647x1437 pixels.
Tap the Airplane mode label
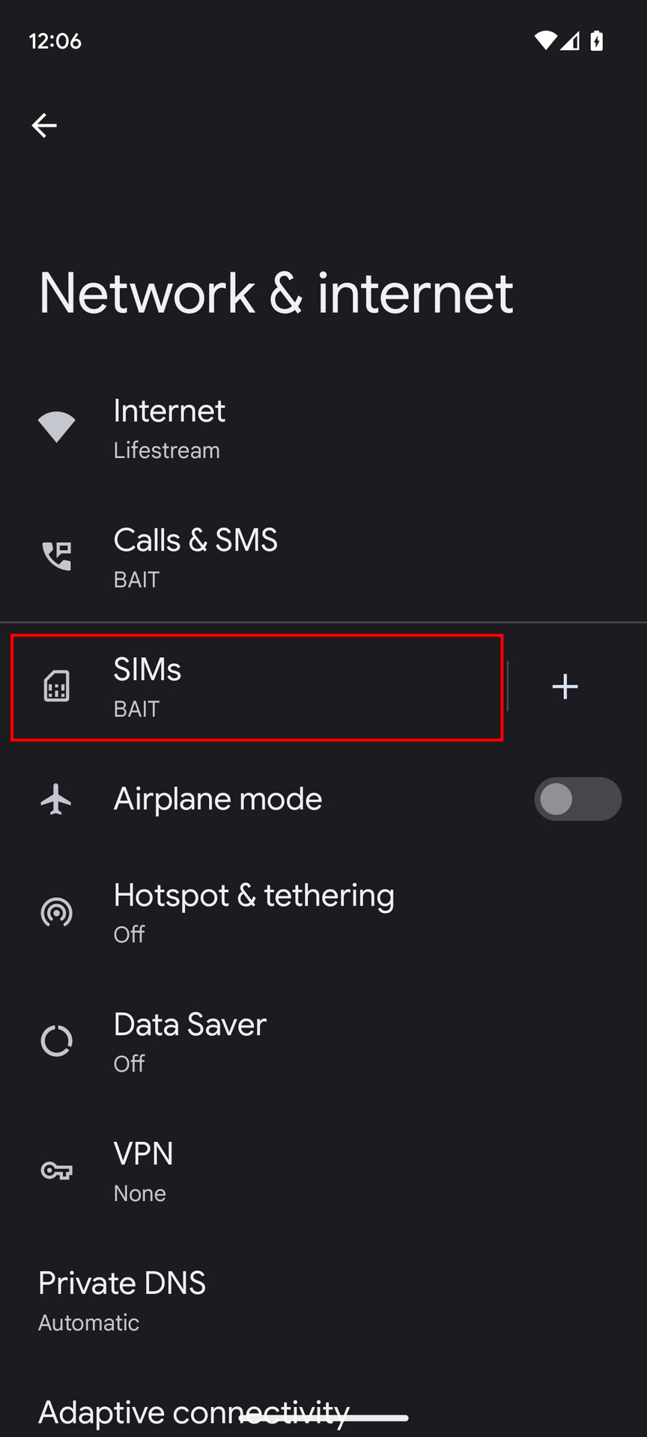(218, 799)
